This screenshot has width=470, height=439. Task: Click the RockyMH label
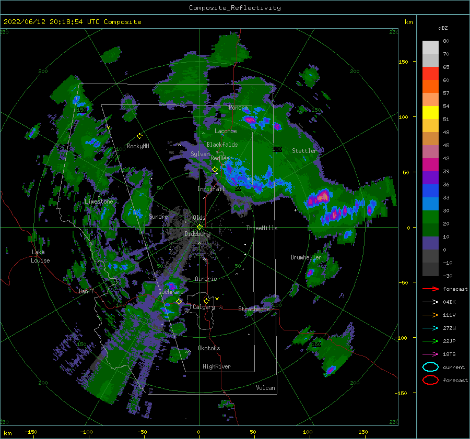point(138,146)
